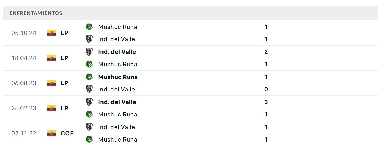Select the COE competition label
The height and width of the screenshot is (150, 382).
[x=67, y=133]
